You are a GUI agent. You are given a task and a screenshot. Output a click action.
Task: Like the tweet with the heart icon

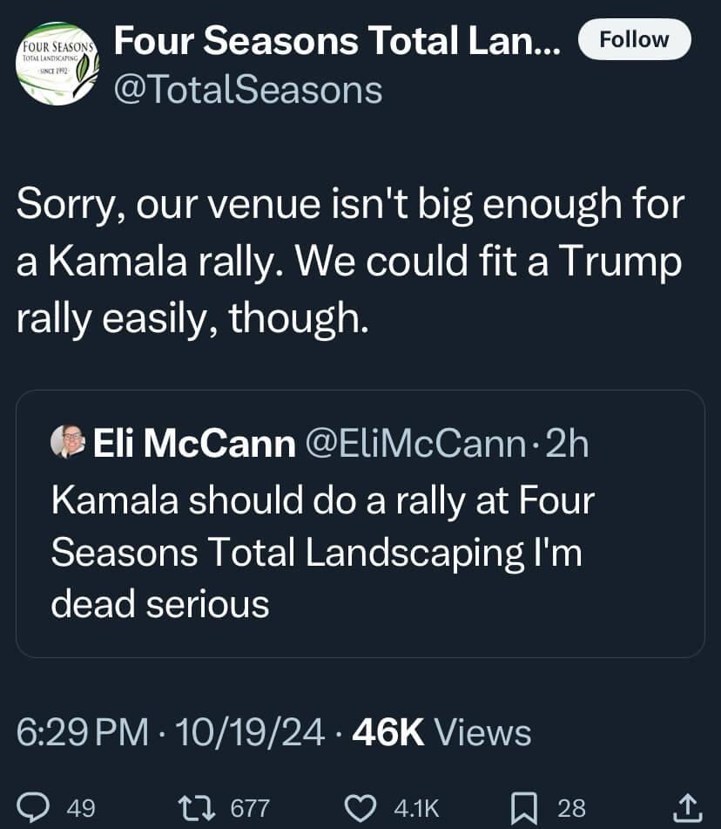tap(360, 808)
